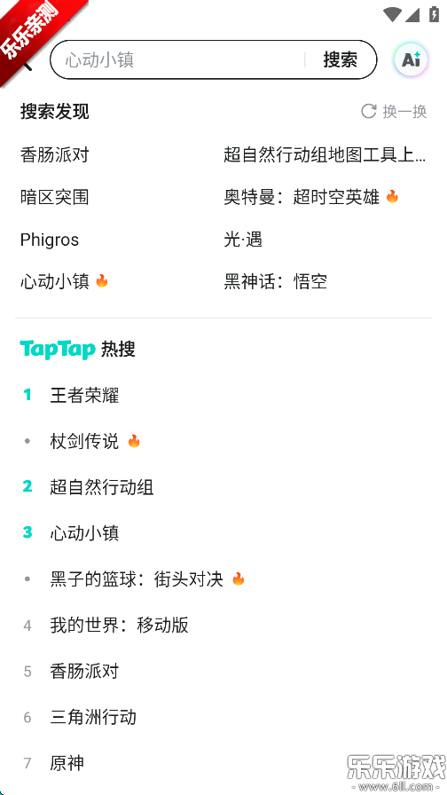Open 暗区突围 suggestion

pos(55,197)
